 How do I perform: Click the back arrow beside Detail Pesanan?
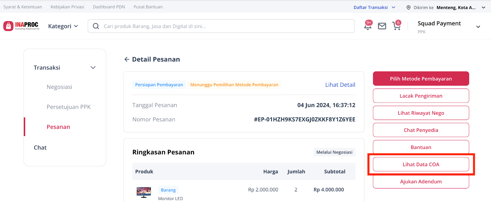[x=127, y=59]
